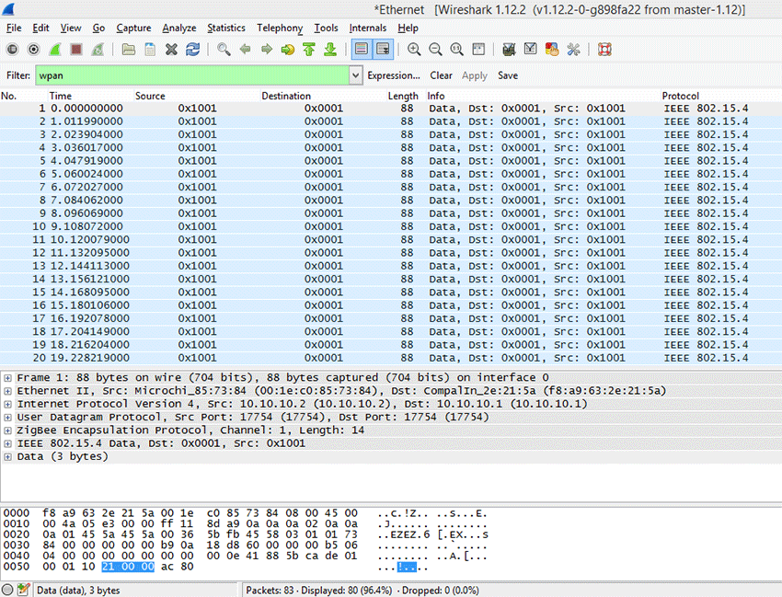
Task: Open the filter Expression builder
Action: click(394, 75)
